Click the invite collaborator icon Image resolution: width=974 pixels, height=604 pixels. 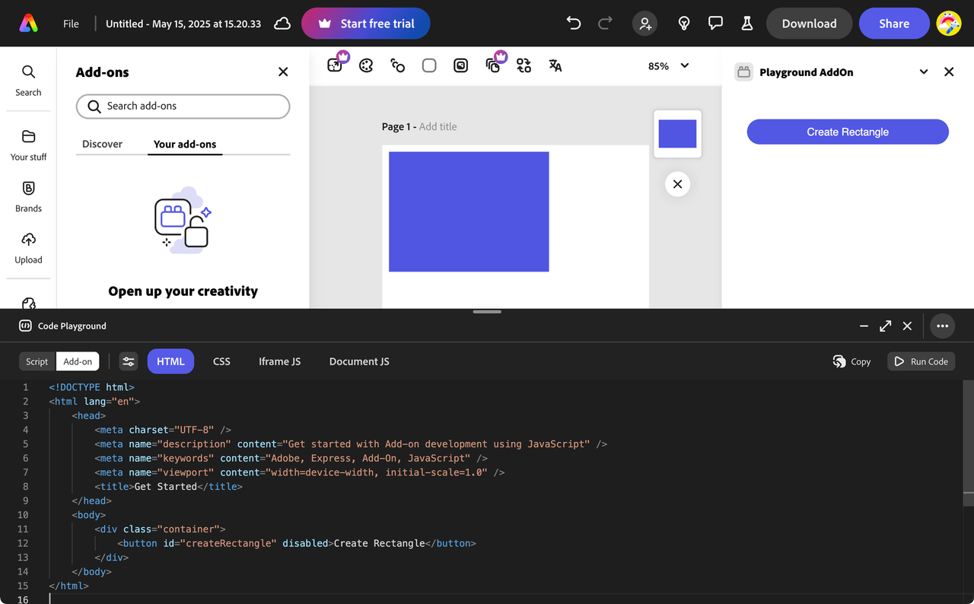click(645, 24)
